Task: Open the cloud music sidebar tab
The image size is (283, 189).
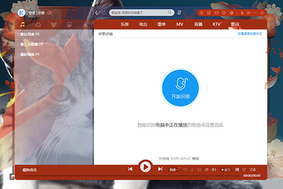Action: [38, 25]
